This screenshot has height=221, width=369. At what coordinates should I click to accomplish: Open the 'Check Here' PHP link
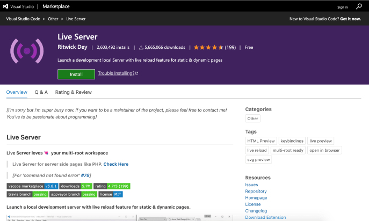(116, 164)
